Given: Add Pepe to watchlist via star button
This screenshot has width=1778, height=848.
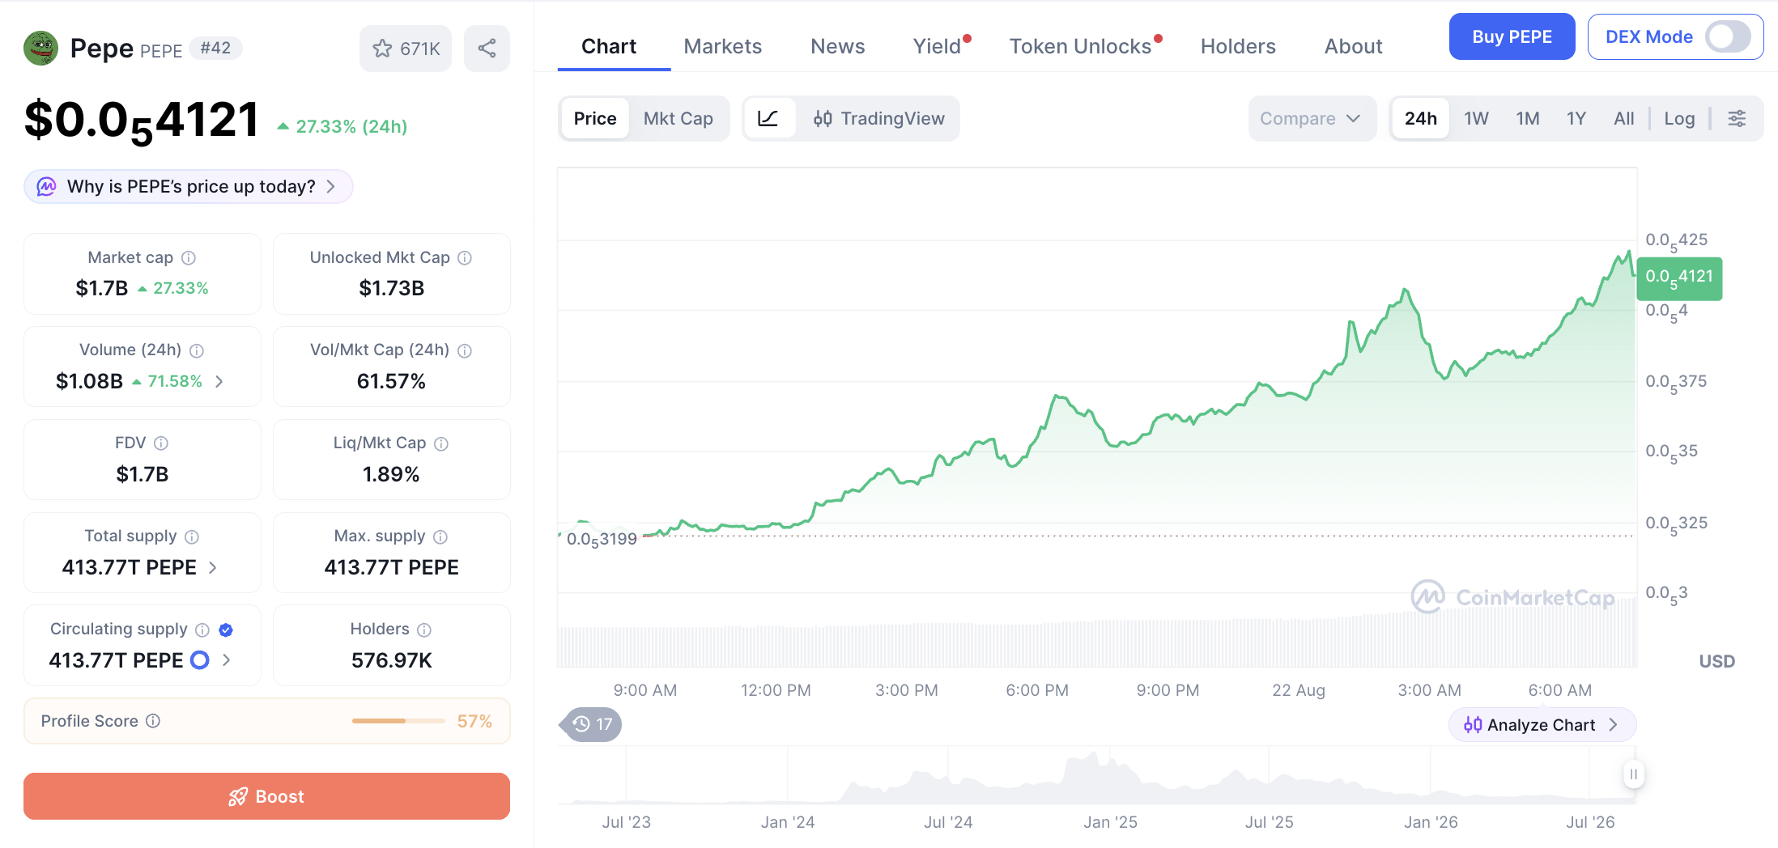Looking at the screenshot, I should [406, 49].
